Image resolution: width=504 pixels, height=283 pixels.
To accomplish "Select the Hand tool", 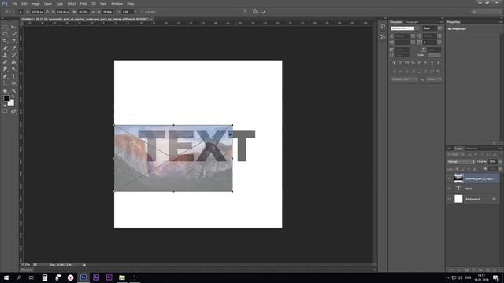I will tap(6, 91).
